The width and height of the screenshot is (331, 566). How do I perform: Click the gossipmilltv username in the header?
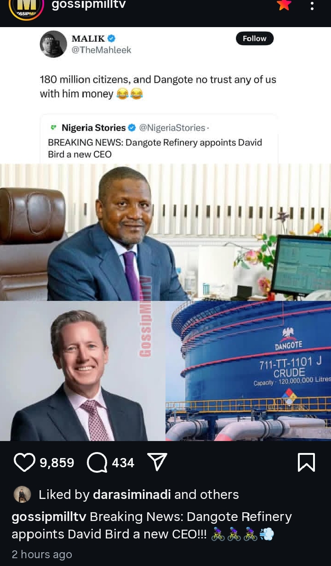click(x=89, y=5)
